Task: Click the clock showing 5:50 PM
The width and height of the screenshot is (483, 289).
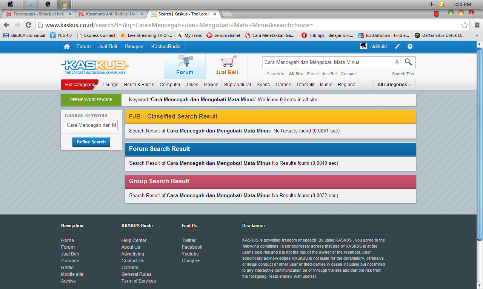Action: tap(462, 5)
